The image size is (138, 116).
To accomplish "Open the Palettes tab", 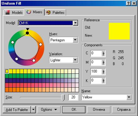I will pyautogui.click(x=55, y=12).
